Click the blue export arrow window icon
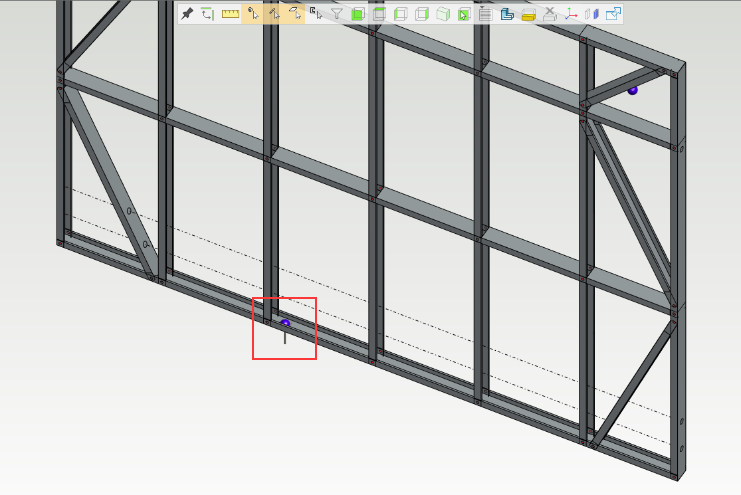741x495 pixels. pyautogui.click(x=613, y=14)
